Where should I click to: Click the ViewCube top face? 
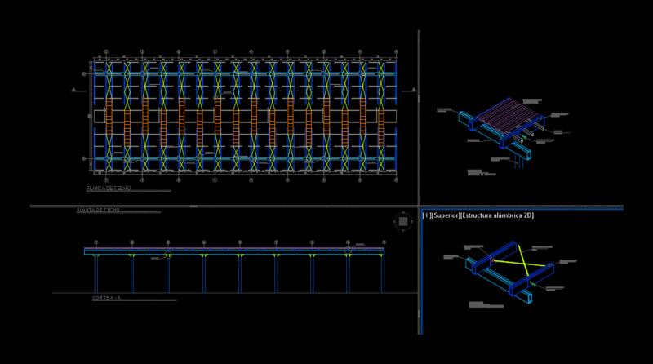click(402, 221)
